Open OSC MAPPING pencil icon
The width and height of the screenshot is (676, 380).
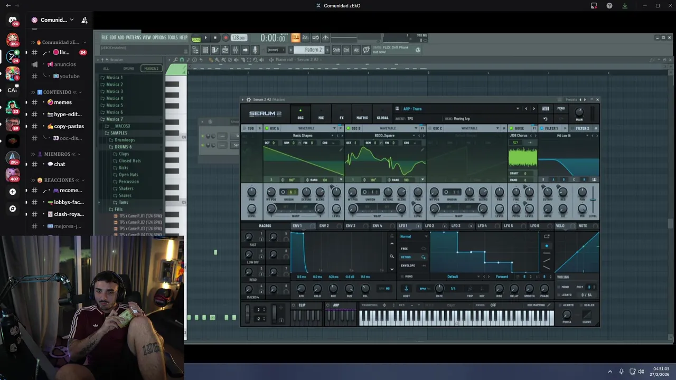(548, 305)
